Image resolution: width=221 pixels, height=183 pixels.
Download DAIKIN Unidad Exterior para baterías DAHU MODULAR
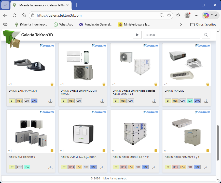pos(154,101)
